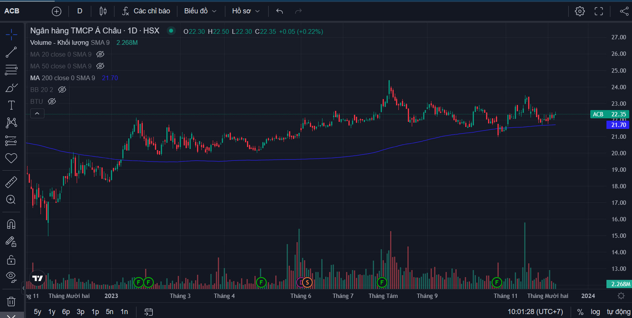Show the hidden MA 50 indicator
Image resolution: width=632 pixels, height=318 pixels.
[100, 66]
